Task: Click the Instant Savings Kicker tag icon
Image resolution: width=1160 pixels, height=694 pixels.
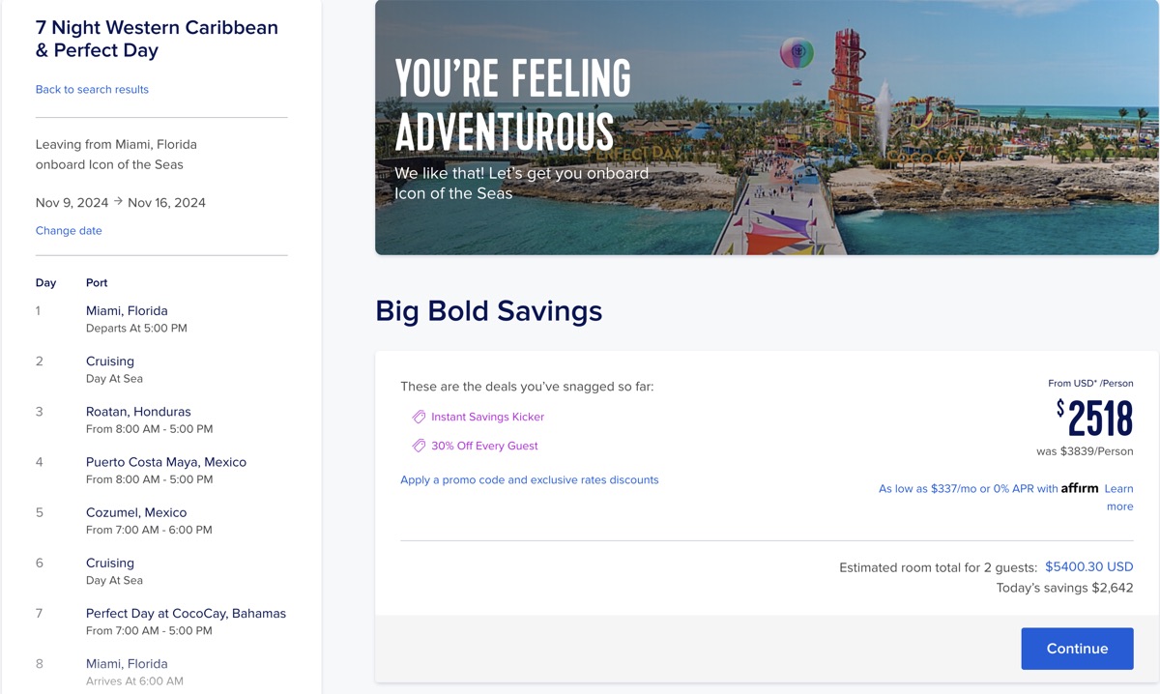Action: 419,417
